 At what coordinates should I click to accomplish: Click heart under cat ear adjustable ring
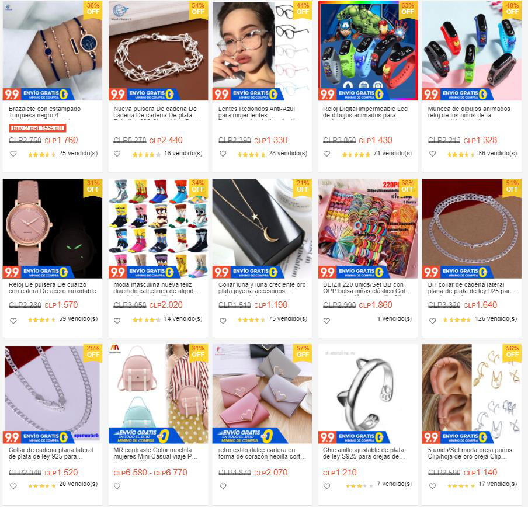[x=326, y=486]
